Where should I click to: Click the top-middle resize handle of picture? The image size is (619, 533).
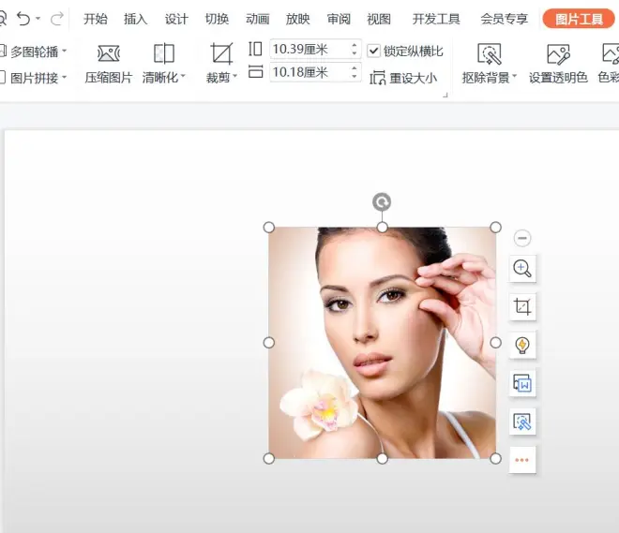tap(382, 227)
